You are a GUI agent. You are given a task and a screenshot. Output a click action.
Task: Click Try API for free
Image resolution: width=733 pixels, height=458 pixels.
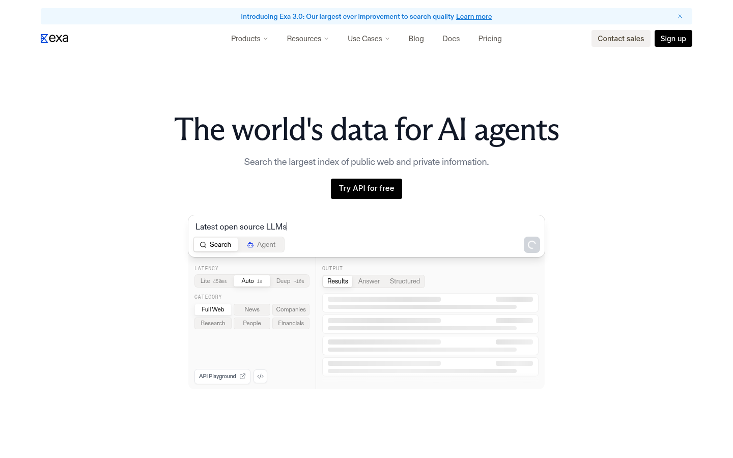pos(366,189)
